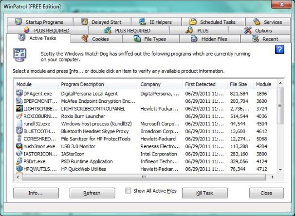This screenshot has width=295, height=216.
Task: Open the Startup Programs tab
Action: coord(40,22)
